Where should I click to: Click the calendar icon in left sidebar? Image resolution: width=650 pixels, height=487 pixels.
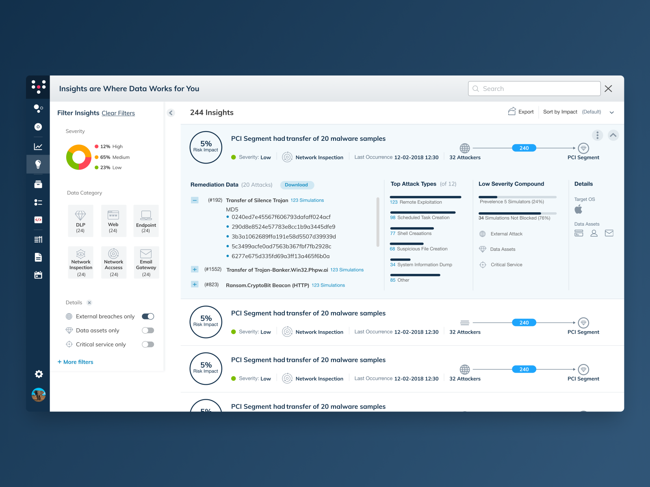pyautogui.click(x=39, y=275)
